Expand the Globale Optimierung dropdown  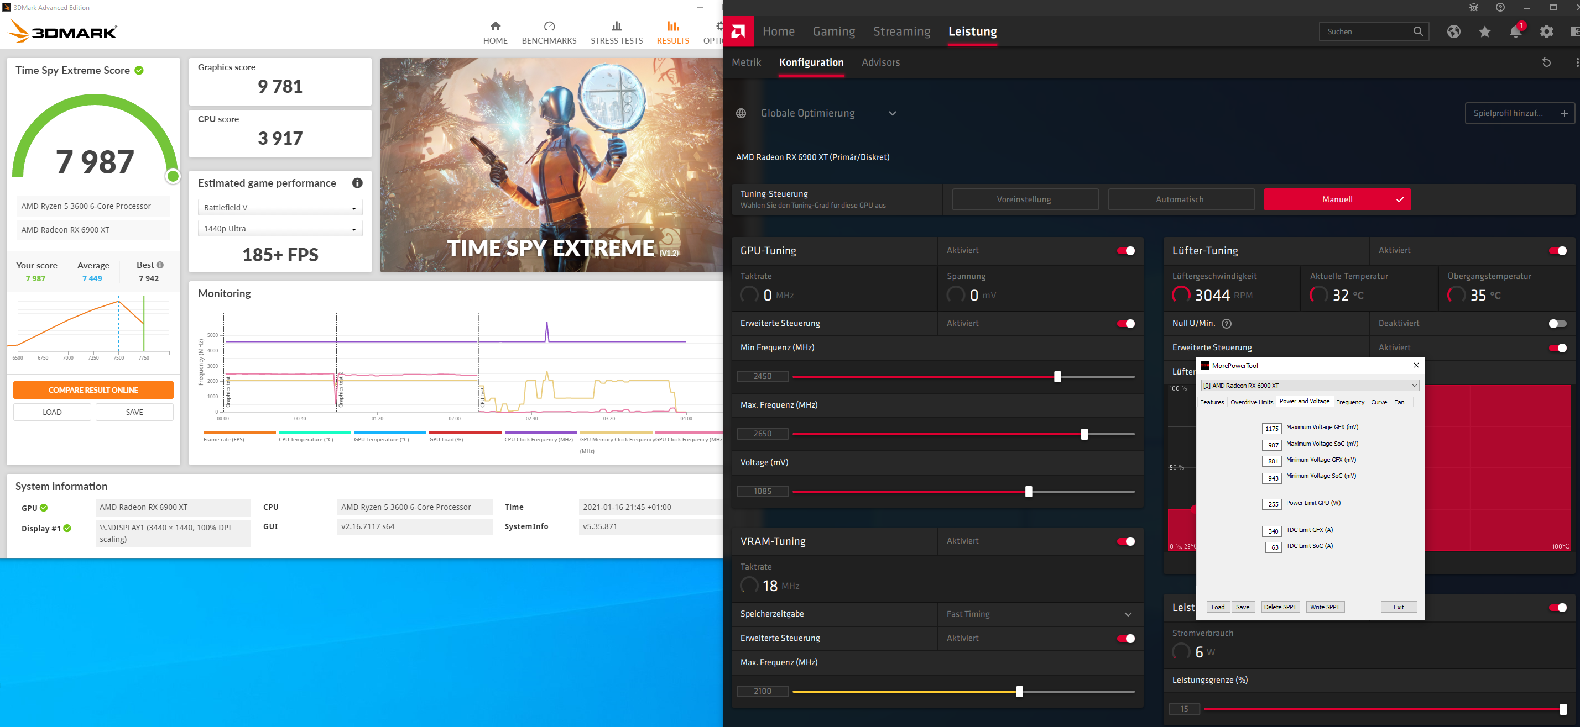coord(892,113)
